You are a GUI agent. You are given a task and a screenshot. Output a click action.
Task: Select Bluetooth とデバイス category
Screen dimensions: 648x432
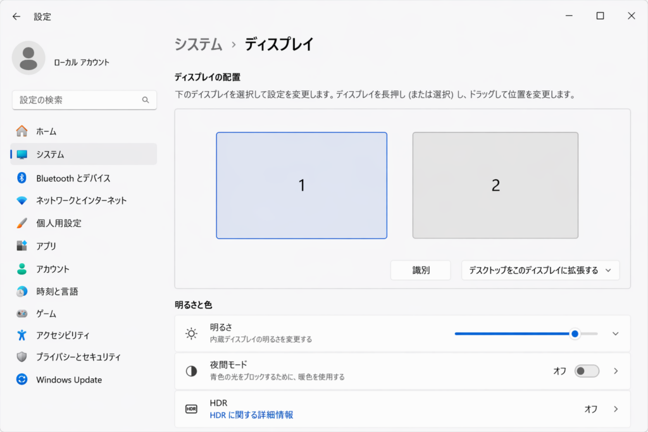click(x=84, y=178)
